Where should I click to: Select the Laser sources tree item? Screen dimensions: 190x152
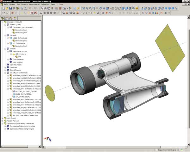[17, 62]
